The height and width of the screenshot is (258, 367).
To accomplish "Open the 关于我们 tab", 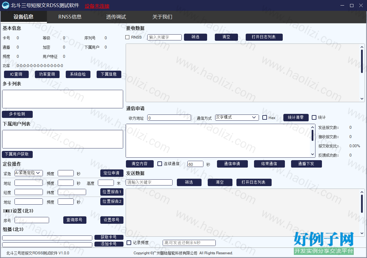I will pos(162,17).
